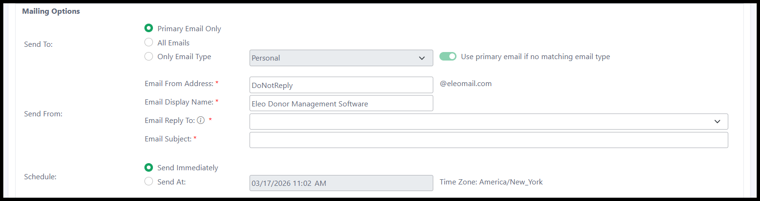Image resolution: width=760 pixels, height=201 pixels.
Task: Click the @eleomail.com domain text
Action: pos(465,83)
